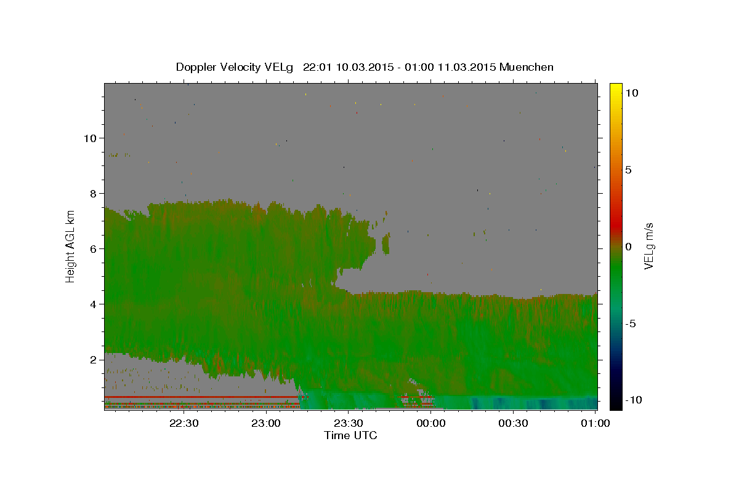Click the isolated cloud patch near 6 km

coord(386,244)
